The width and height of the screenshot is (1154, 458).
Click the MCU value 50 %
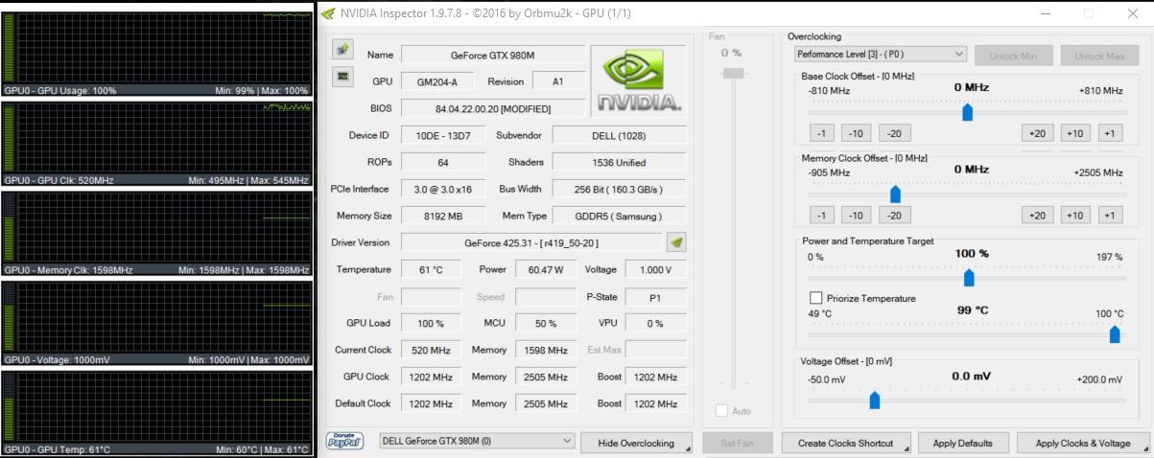pyautogui.click(x=546, y=323)
